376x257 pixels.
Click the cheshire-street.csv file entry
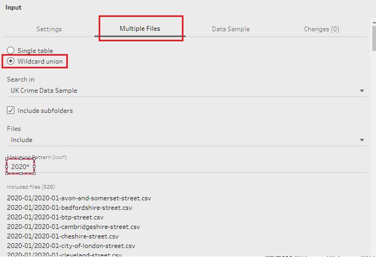[x=63, y=236]
